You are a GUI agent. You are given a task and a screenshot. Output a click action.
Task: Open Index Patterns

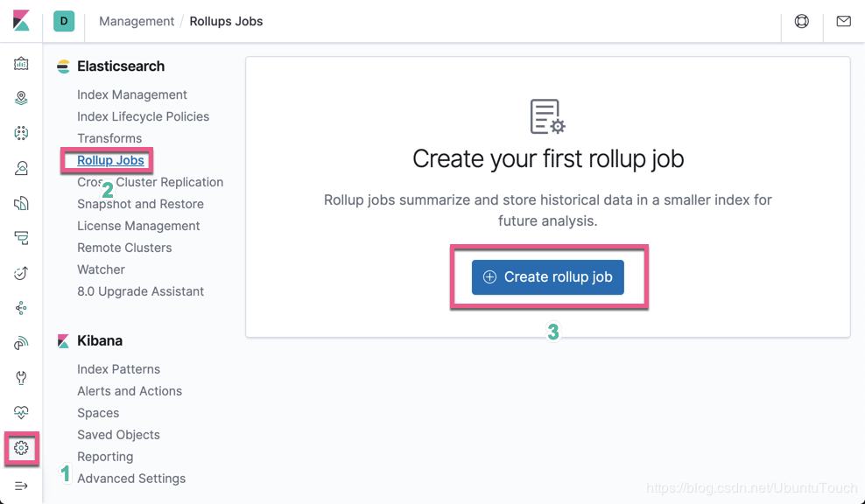coord(118,369)
